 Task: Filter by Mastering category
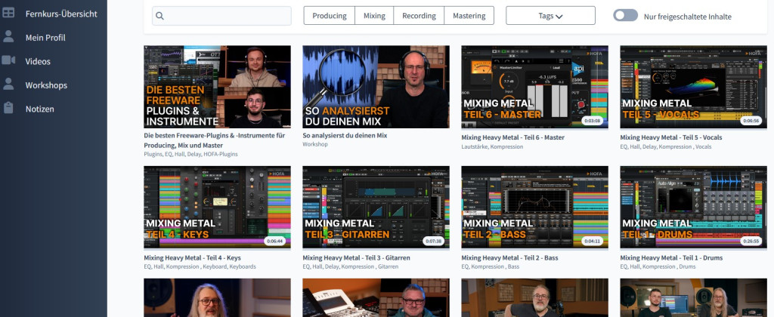[469, 15]
